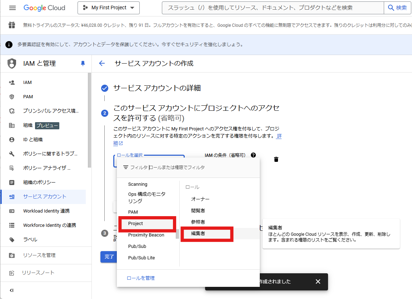412x299 pixels.
Task: Select Proximity Beacon category
Action: click(x=146, y=235)
